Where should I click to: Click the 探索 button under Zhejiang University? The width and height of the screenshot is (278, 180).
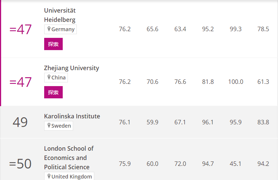[53, 92]
